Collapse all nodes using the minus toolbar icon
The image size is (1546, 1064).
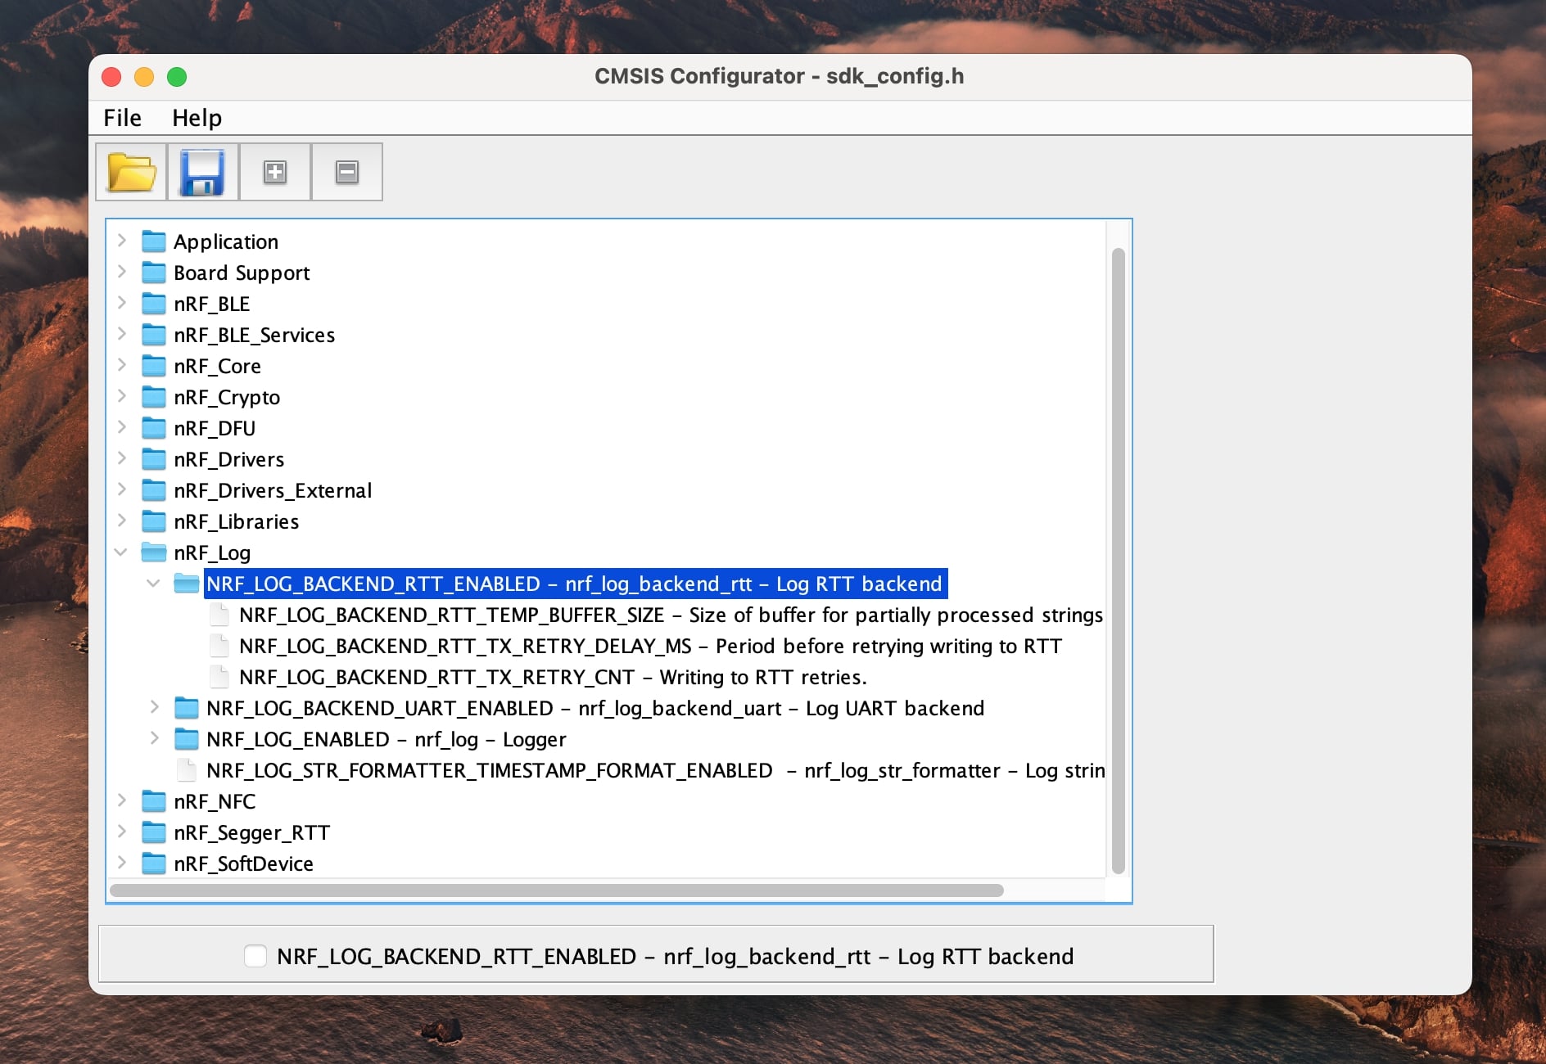(346, 172)
